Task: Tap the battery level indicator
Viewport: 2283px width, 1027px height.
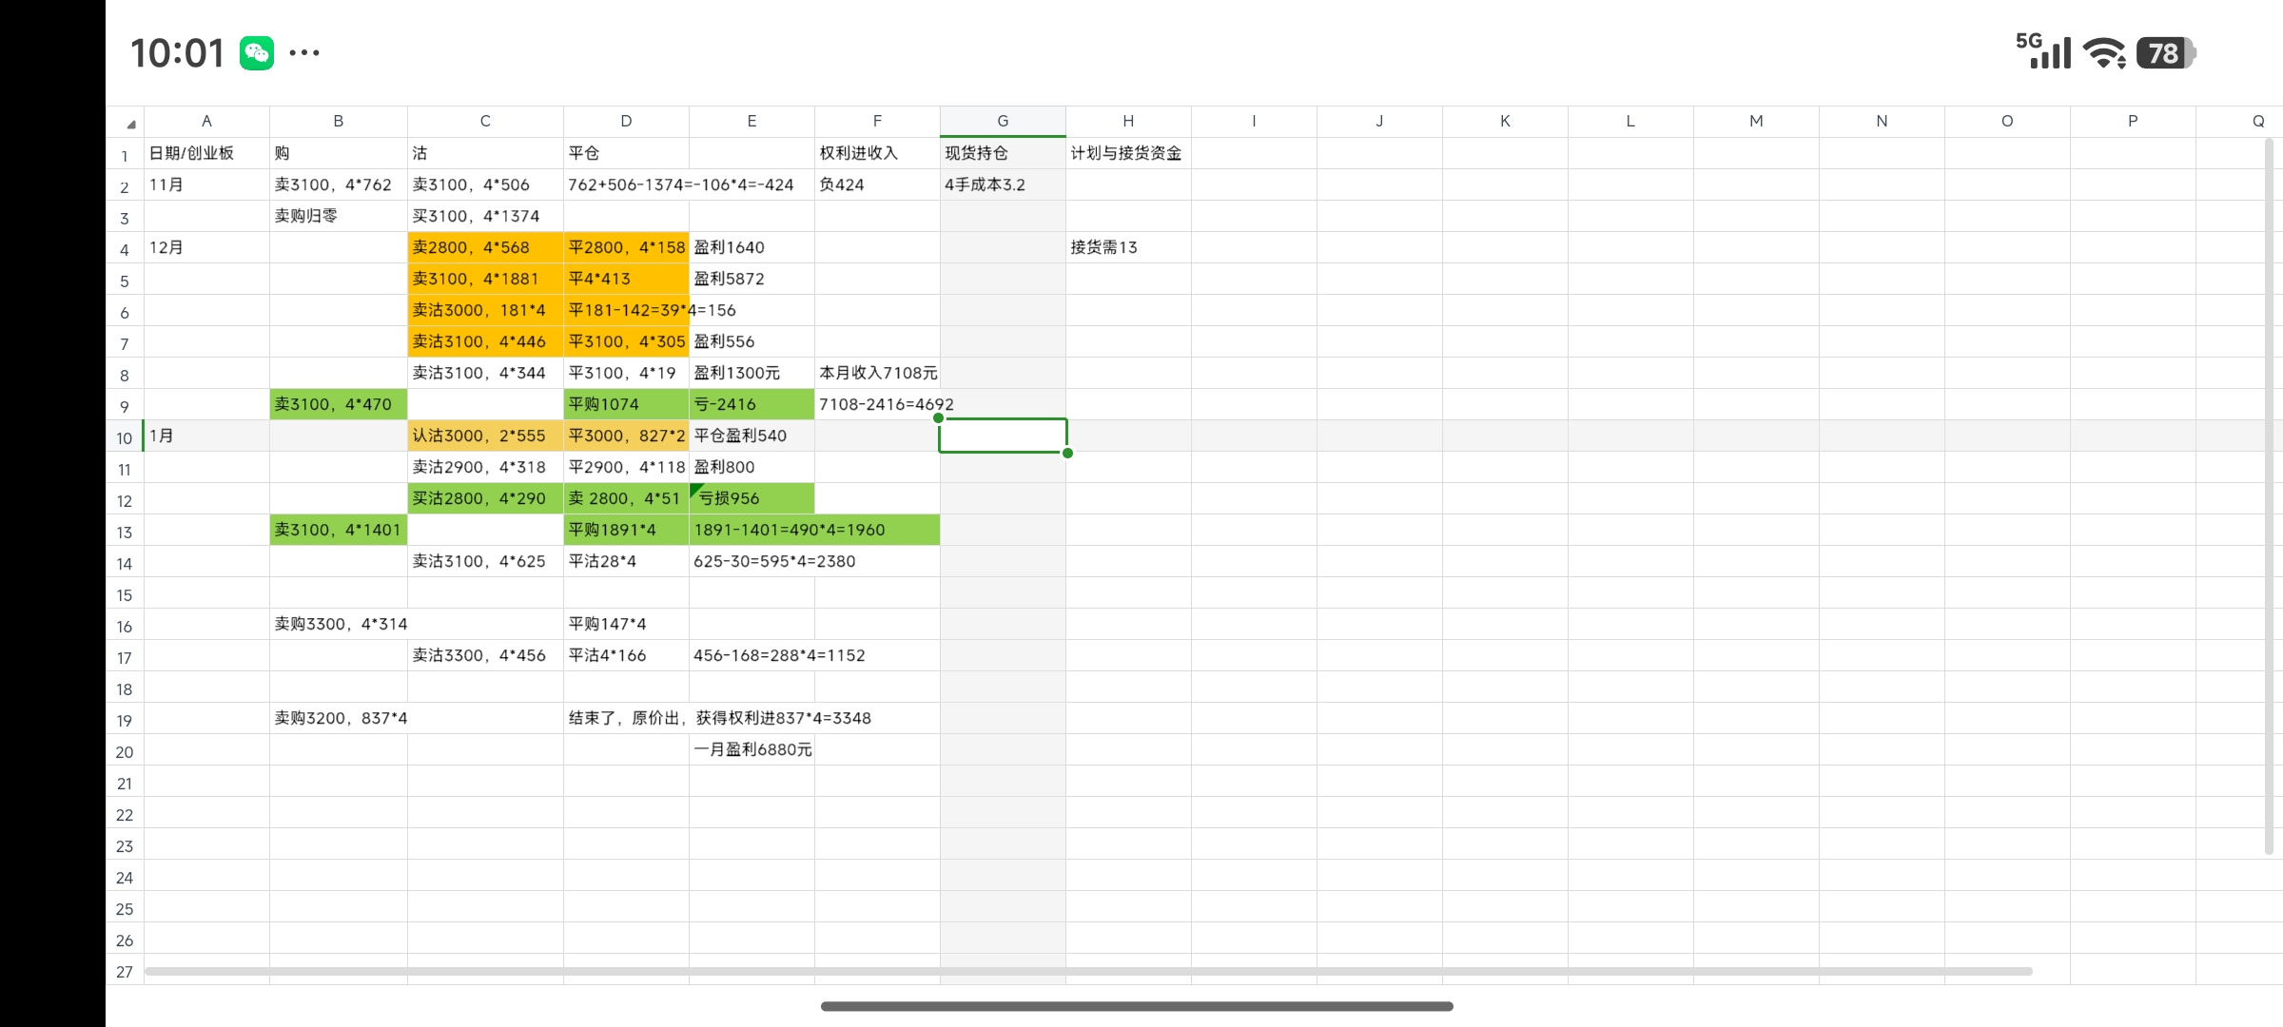Action: [x=2165, y=53]
